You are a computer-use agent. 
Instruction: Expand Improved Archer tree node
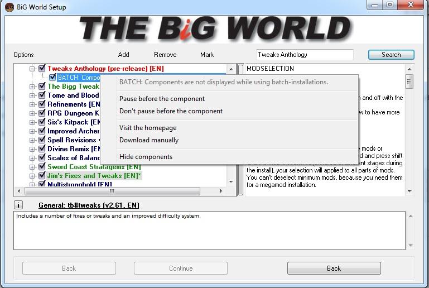32,131
